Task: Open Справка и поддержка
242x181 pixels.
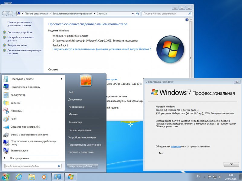Action: pyautogui.click(x=81, y=152)
